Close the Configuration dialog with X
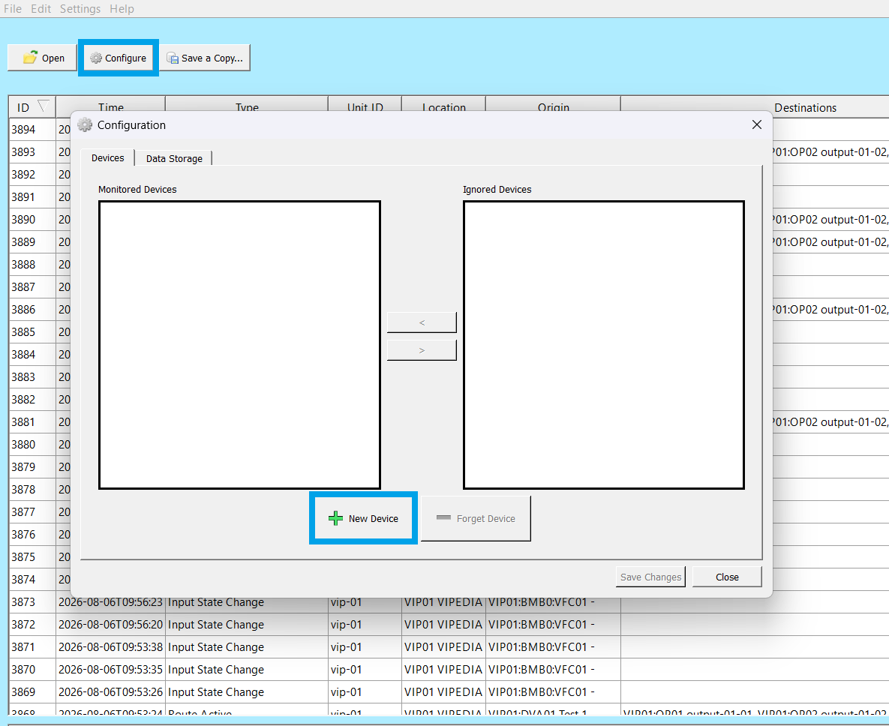This screenshot has width=889, height=726. click(757, 124)
